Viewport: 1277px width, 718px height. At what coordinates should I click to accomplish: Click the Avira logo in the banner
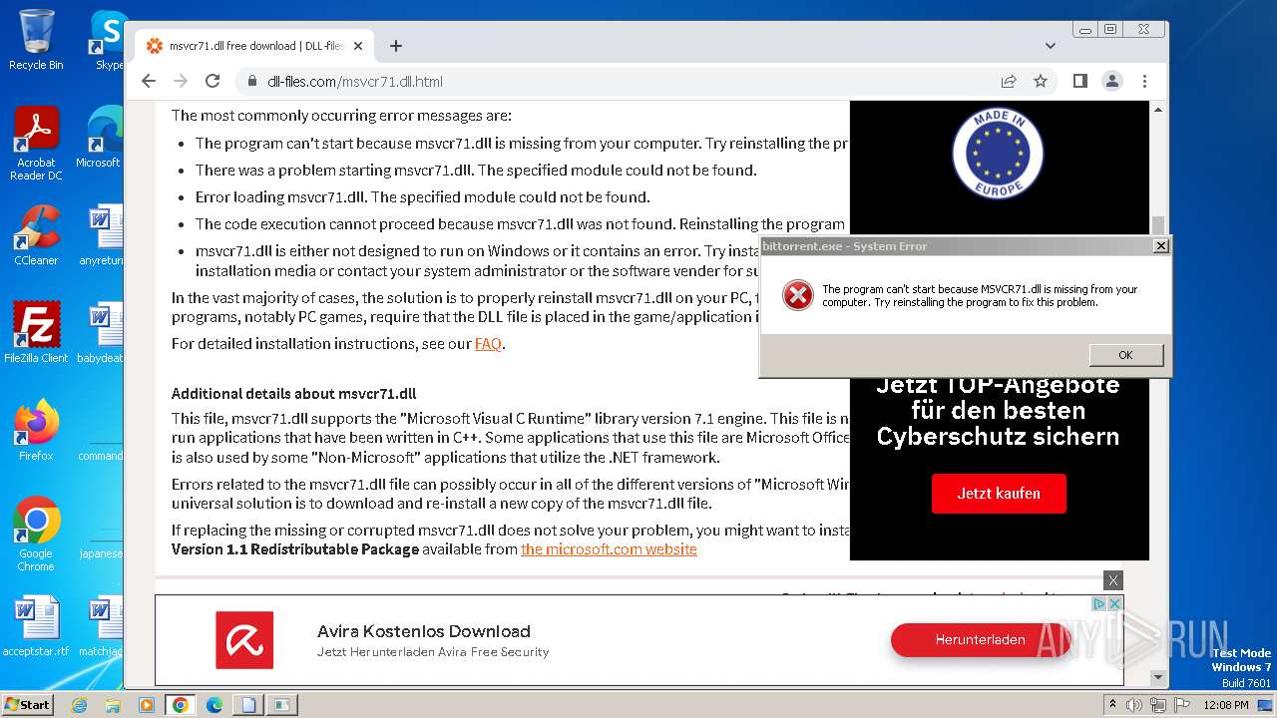(x=244, y=640)
